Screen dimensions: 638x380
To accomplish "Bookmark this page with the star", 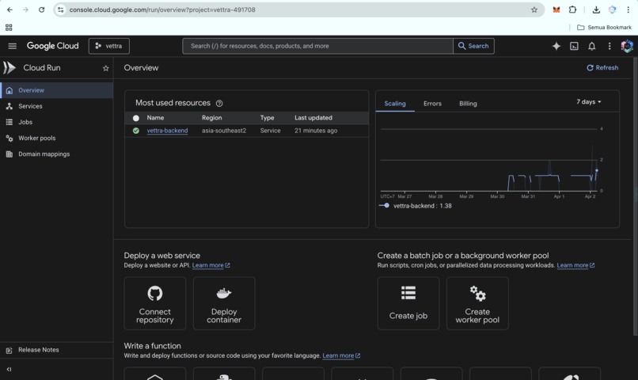I will [534, 9].
